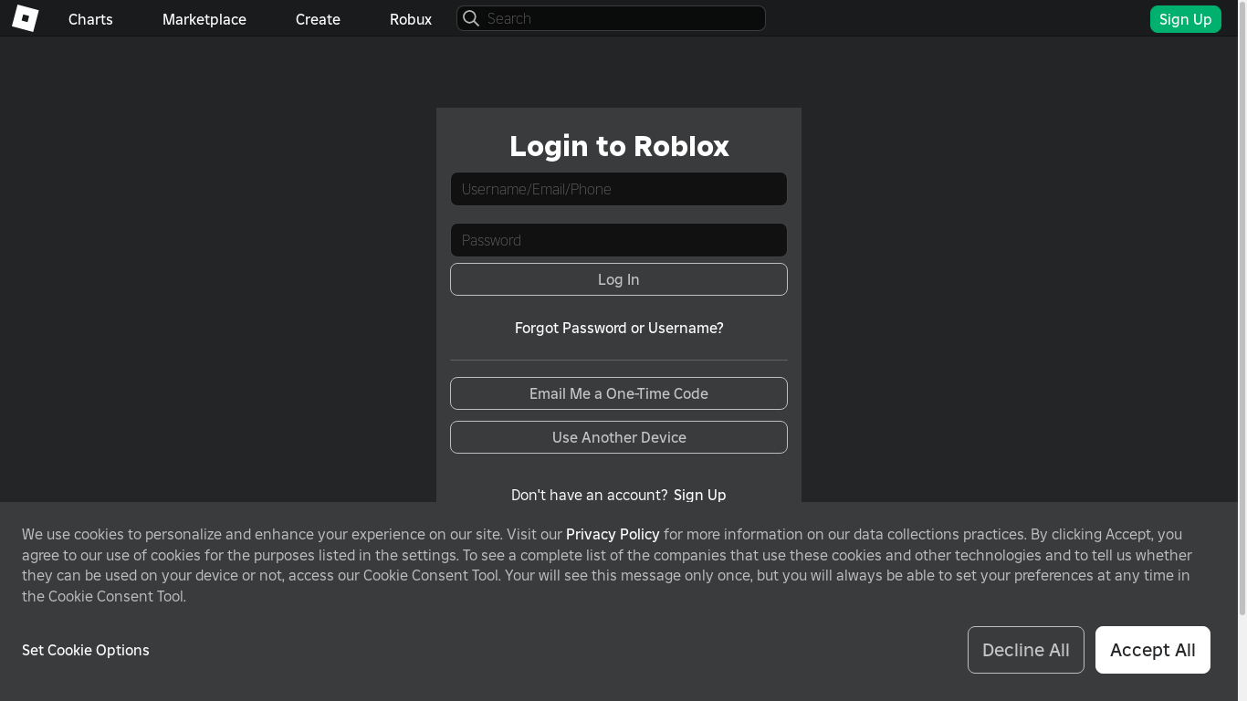
Task: Open Forgot Password or Username link
Action: [x=619, y=328]
